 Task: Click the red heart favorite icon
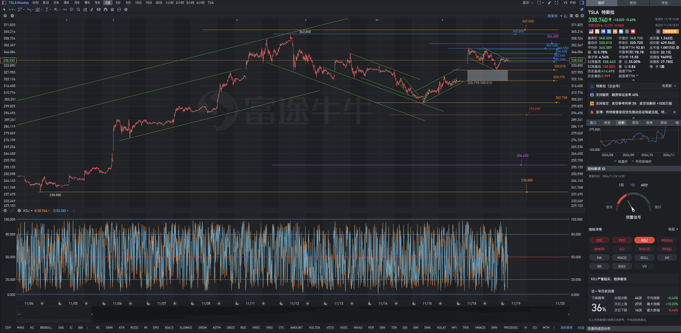click(633, 31)
